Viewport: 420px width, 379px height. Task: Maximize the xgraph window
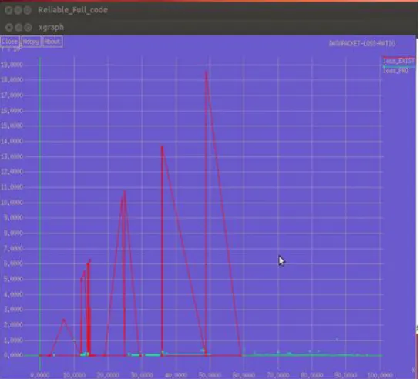point(28,27)
